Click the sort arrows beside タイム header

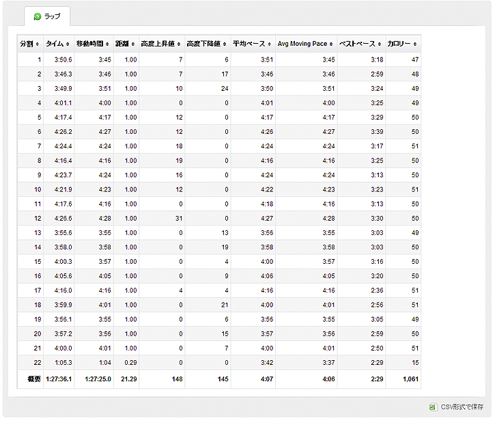click(68, 44)
